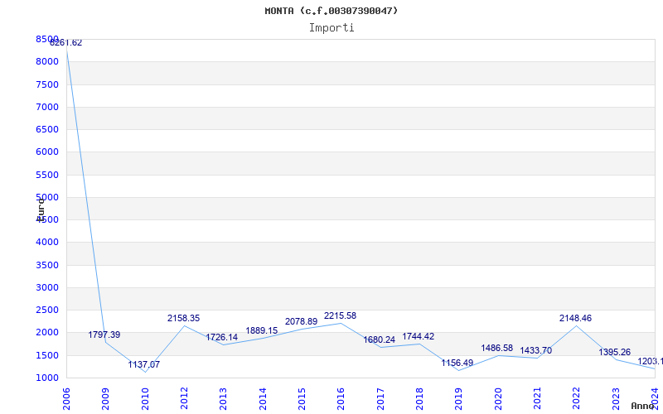The height and width of the screenshot is (414, 663).
Task: Select the 1137.07 value label
Action: pyautogui.click(x=144, y=364)
